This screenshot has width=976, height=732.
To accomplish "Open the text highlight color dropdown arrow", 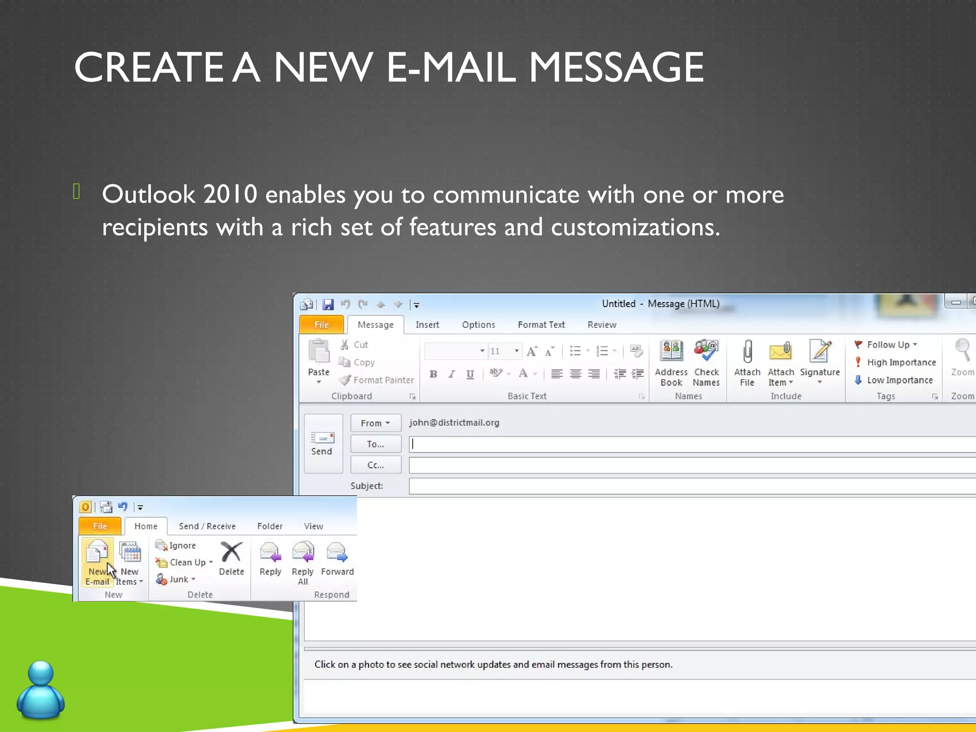I will (509, 374).
